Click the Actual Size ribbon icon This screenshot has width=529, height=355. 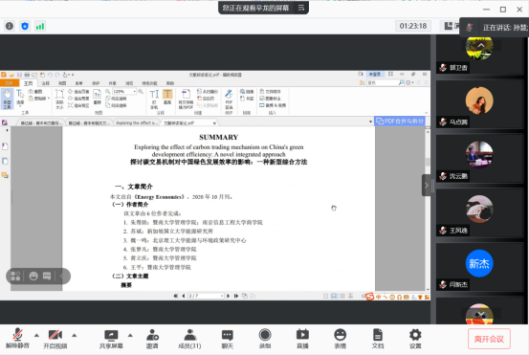coord(59,99)
